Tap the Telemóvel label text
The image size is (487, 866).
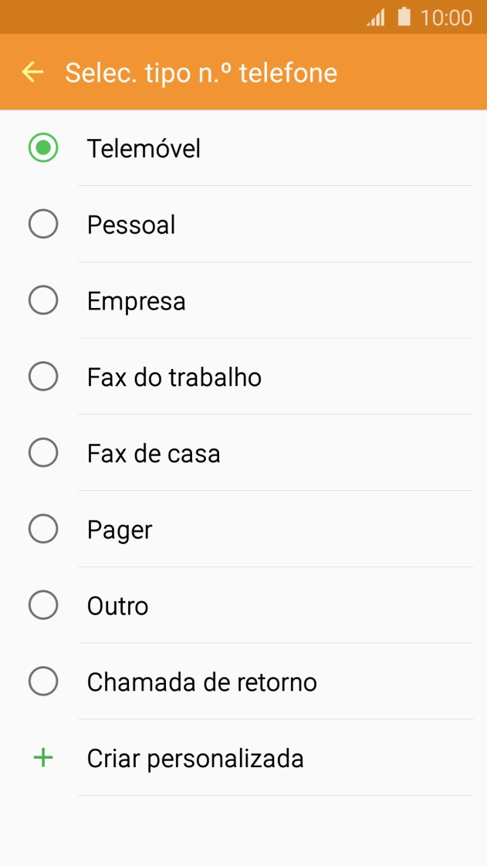click(144, 147)
